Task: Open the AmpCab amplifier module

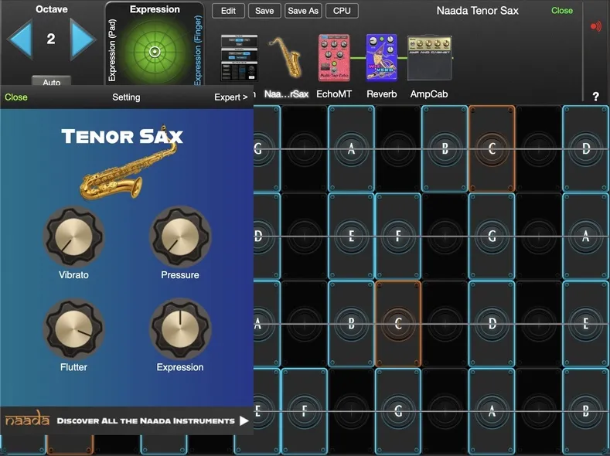Action: pos(430,58)
